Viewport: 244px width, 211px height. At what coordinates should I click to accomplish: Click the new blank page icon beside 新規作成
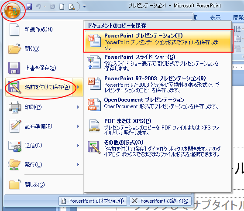[14, 30]
